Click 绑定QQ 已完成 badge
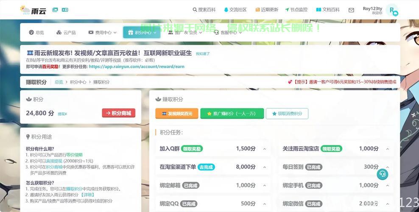 pos(189,204)
